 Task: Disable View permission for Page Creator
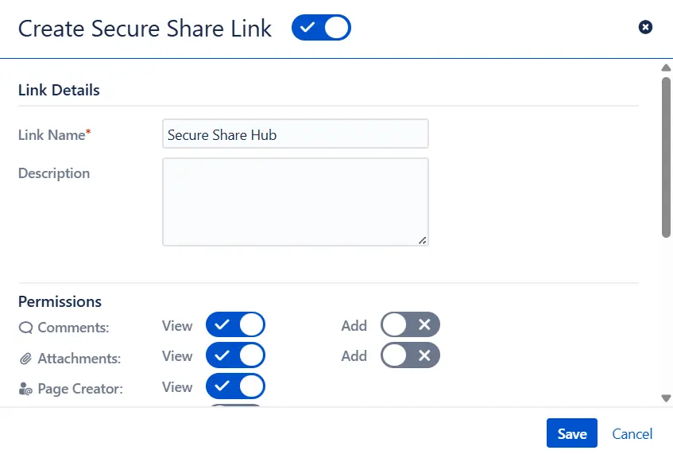235,387
